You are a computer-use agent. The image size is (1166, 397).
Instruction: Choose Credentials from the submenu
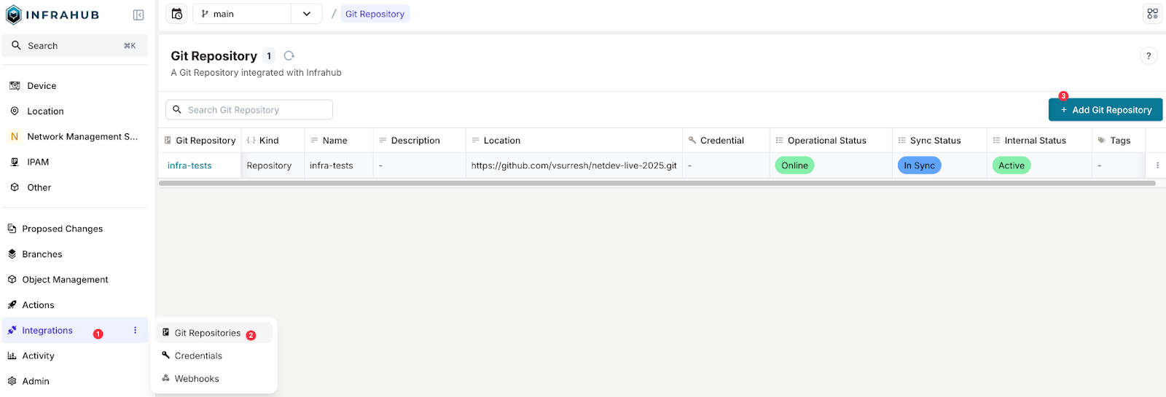(214, 356)
